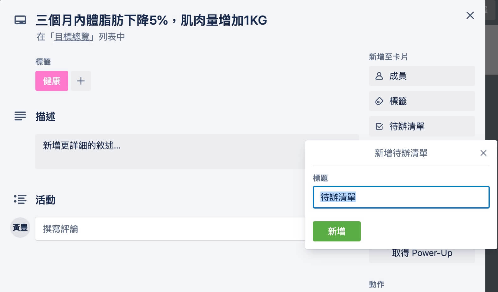
Task: Click the 撰寫評論 comment box
Action: click(171, 229)
